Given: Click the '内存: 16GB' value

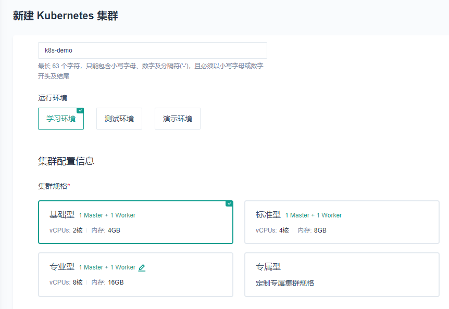Looking at the screenshot, I should [107, 282].
